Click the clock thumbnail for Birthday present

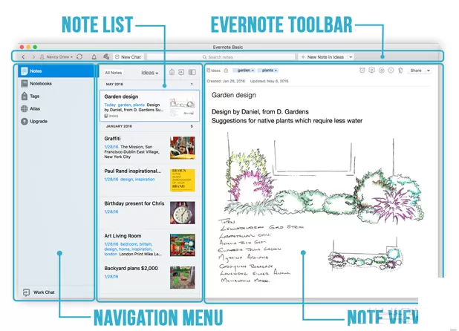tap(183, 212)
